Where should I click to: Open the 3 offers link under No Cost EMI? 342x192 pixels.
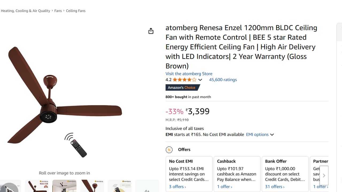point(177,187)
